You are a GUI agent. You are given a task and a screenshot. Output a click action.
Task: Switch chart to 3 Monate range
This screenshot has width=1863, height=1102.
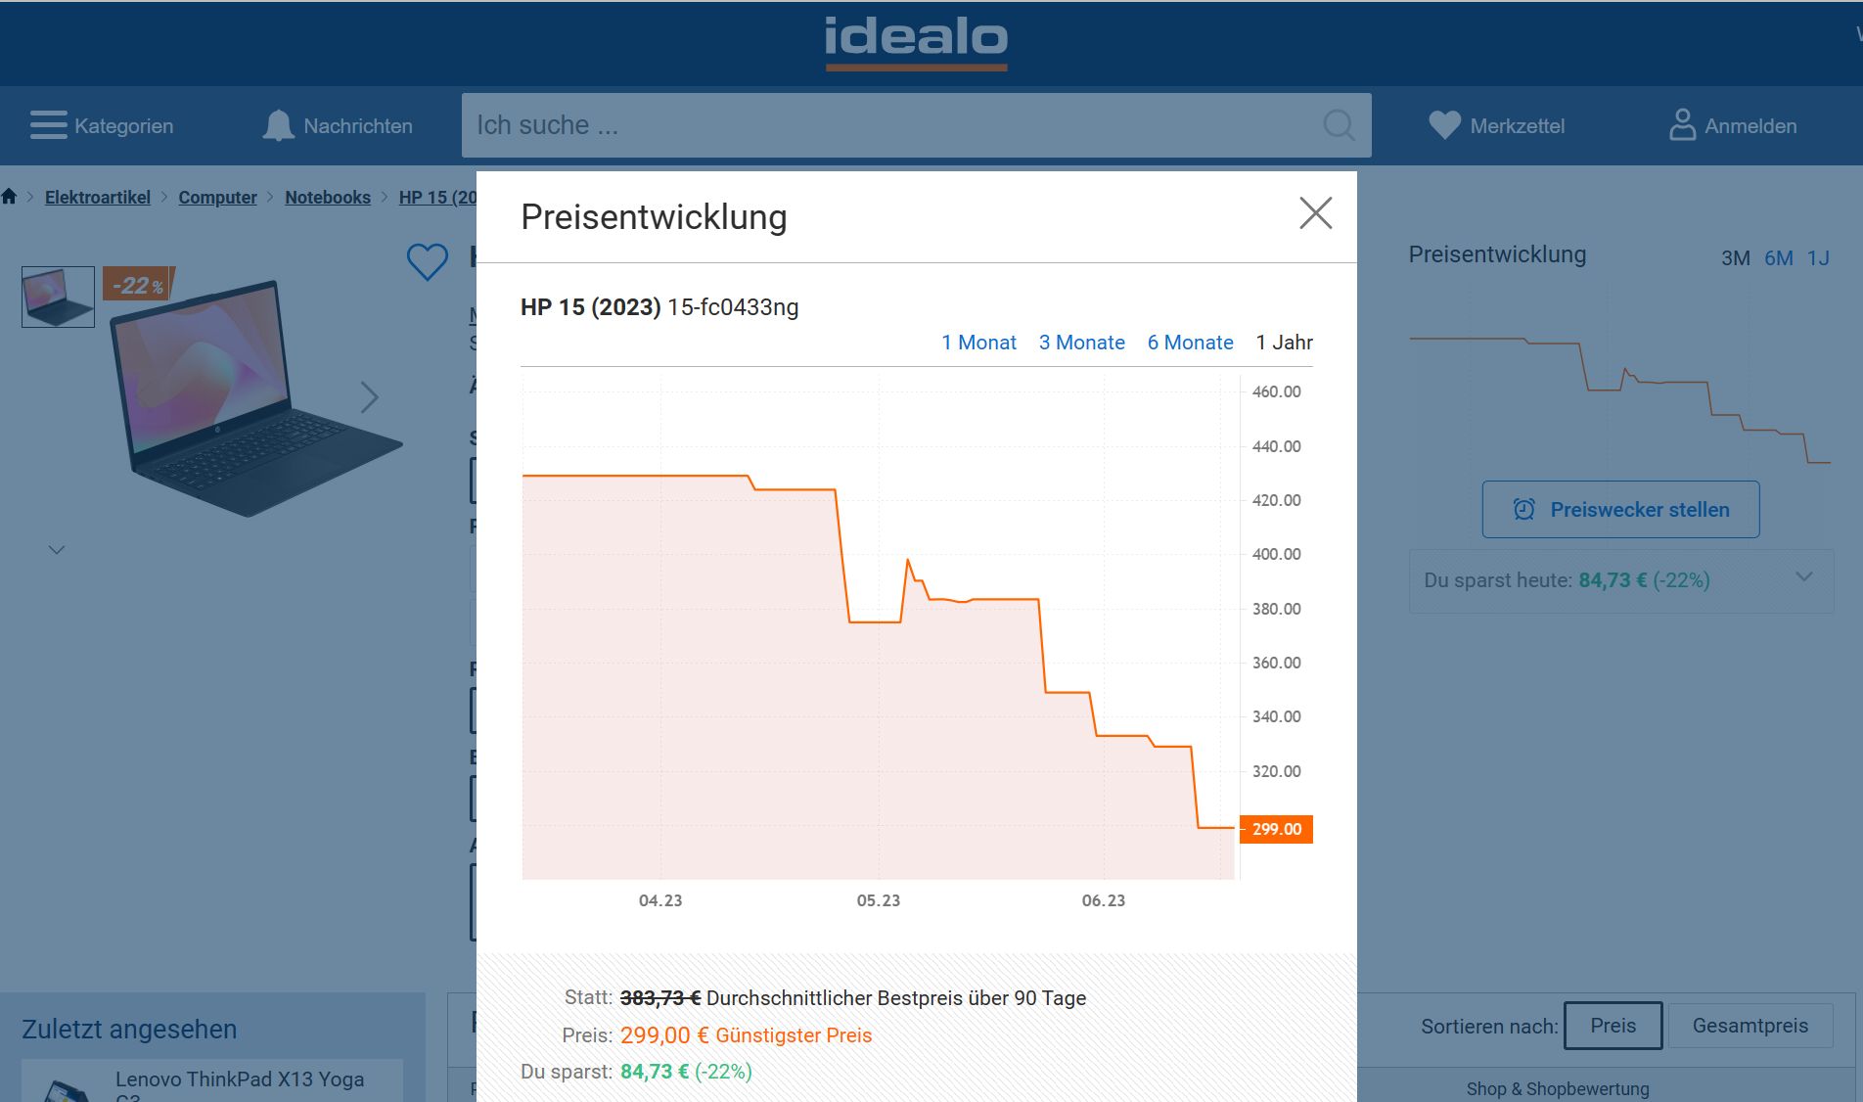click(1081, 343)
